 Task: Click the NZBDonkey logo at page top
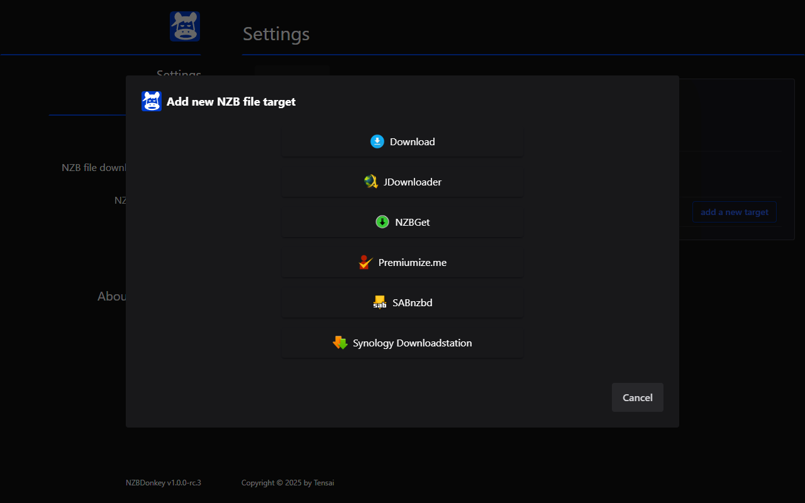pos(185,26)
